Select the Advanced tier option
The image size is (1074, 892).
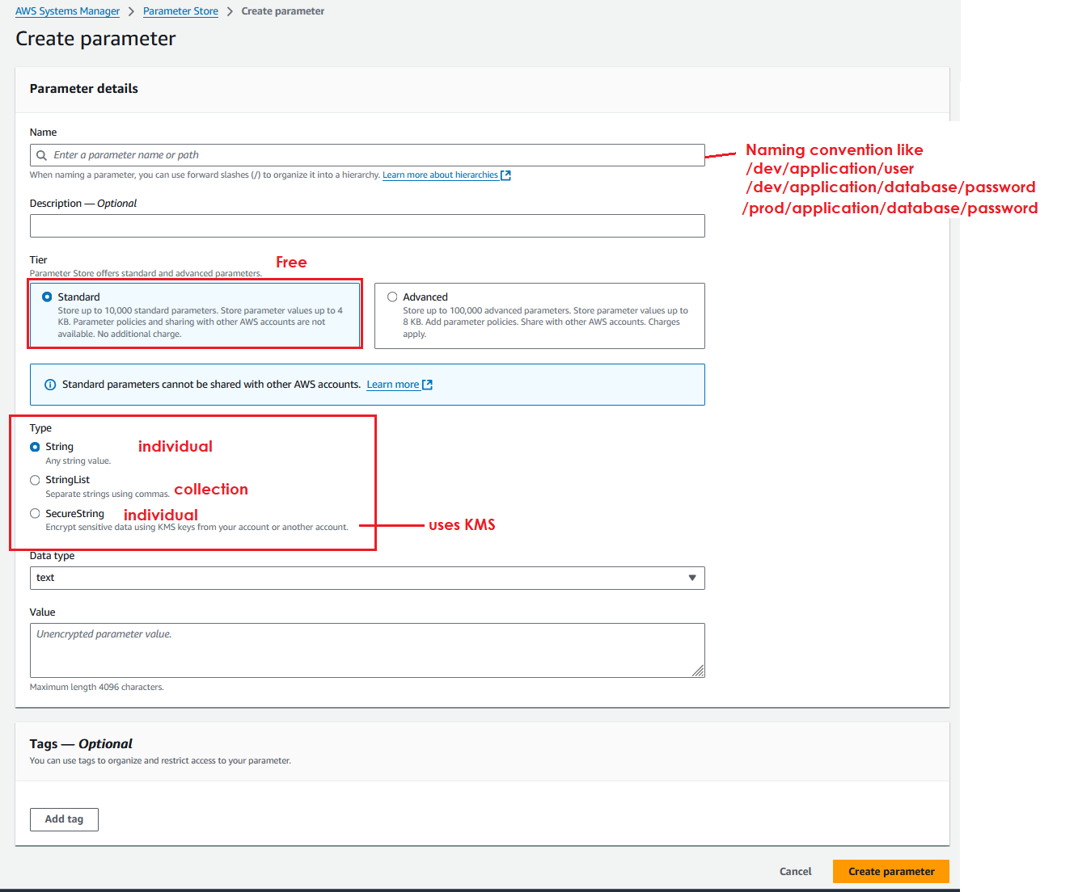(392, 297)
